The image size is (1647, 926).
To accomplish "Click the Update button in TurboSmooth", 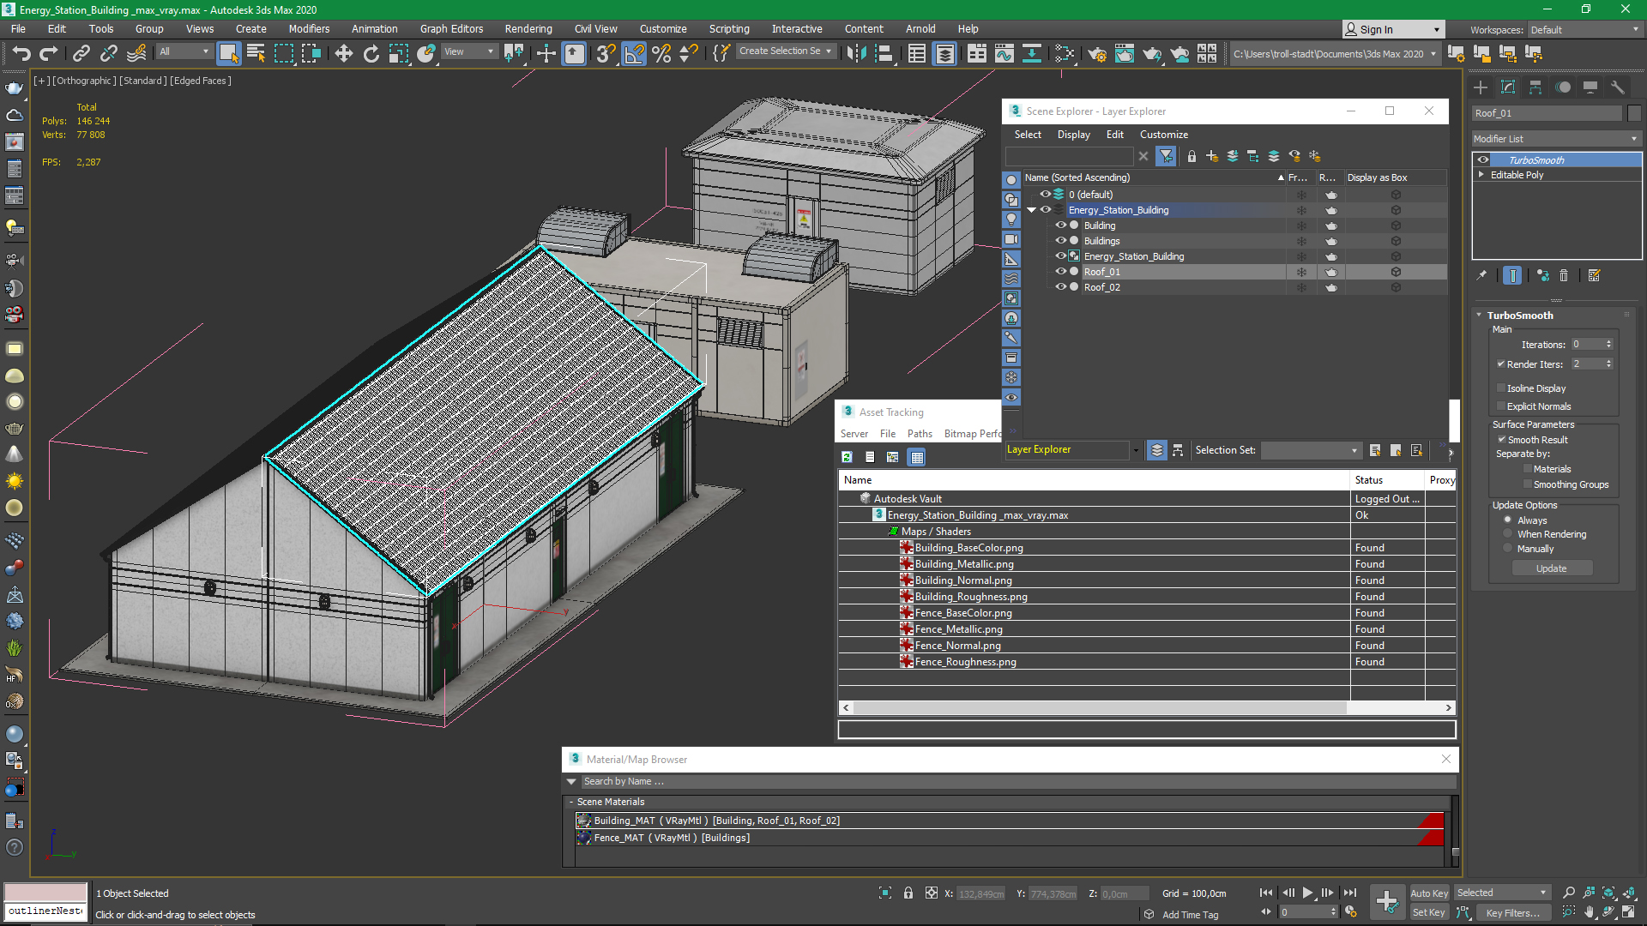I will click(x=1552, y=568).
